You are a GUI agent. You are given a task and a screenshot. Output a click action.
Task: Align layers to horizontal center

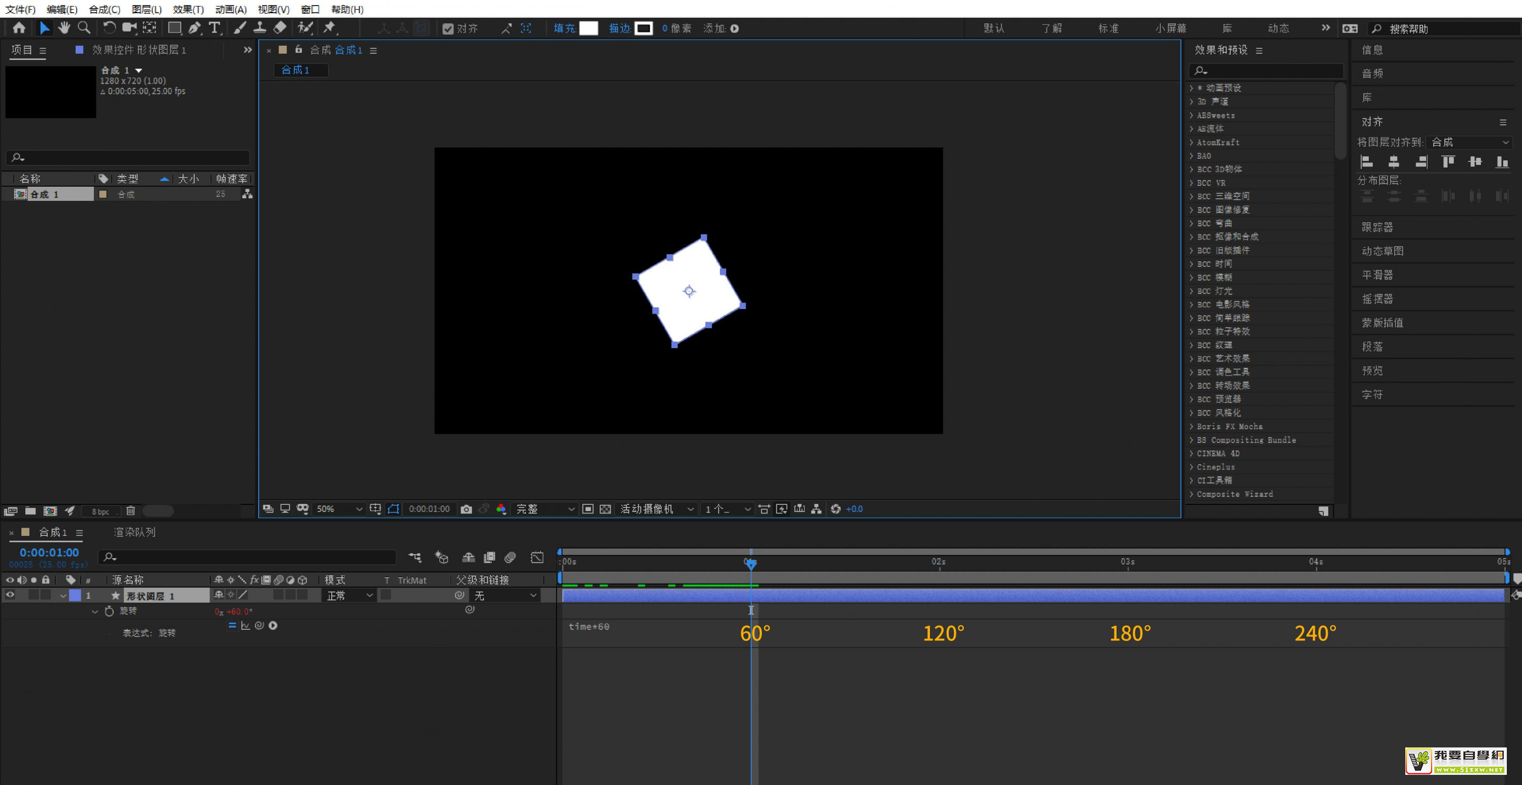(x=1393, y=162)
